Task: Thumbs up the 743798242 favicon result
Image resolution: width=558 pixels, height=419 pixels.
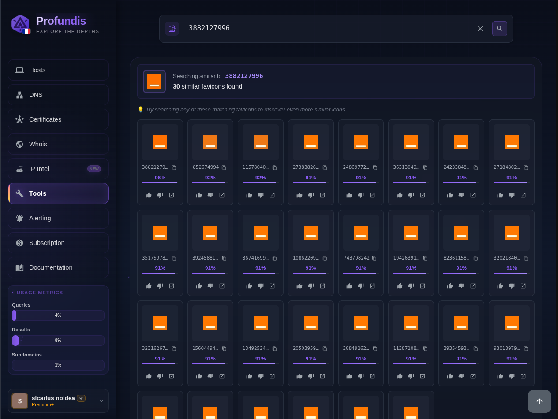Action: [349, 286]
